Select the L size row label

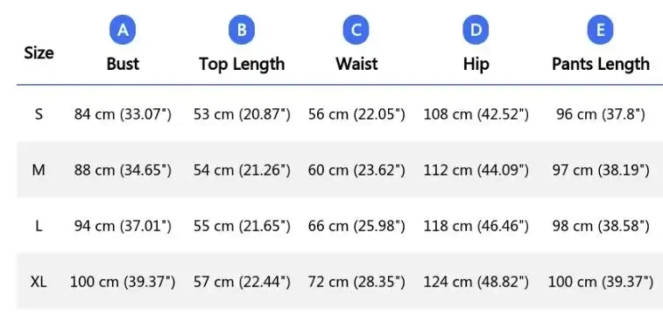(x=39, y=226)
